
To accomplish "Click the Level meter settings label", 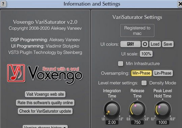I will coord(118,83).
